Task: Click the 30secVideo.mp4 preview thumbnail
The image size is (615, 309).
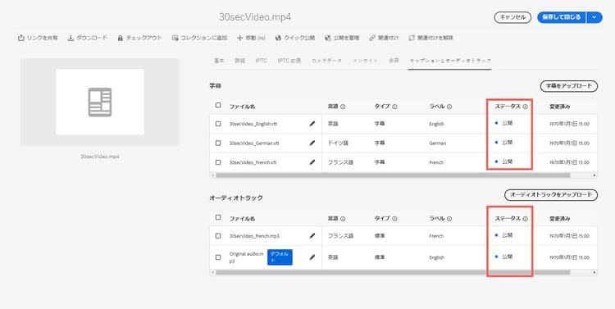Action: coord(99,102)
